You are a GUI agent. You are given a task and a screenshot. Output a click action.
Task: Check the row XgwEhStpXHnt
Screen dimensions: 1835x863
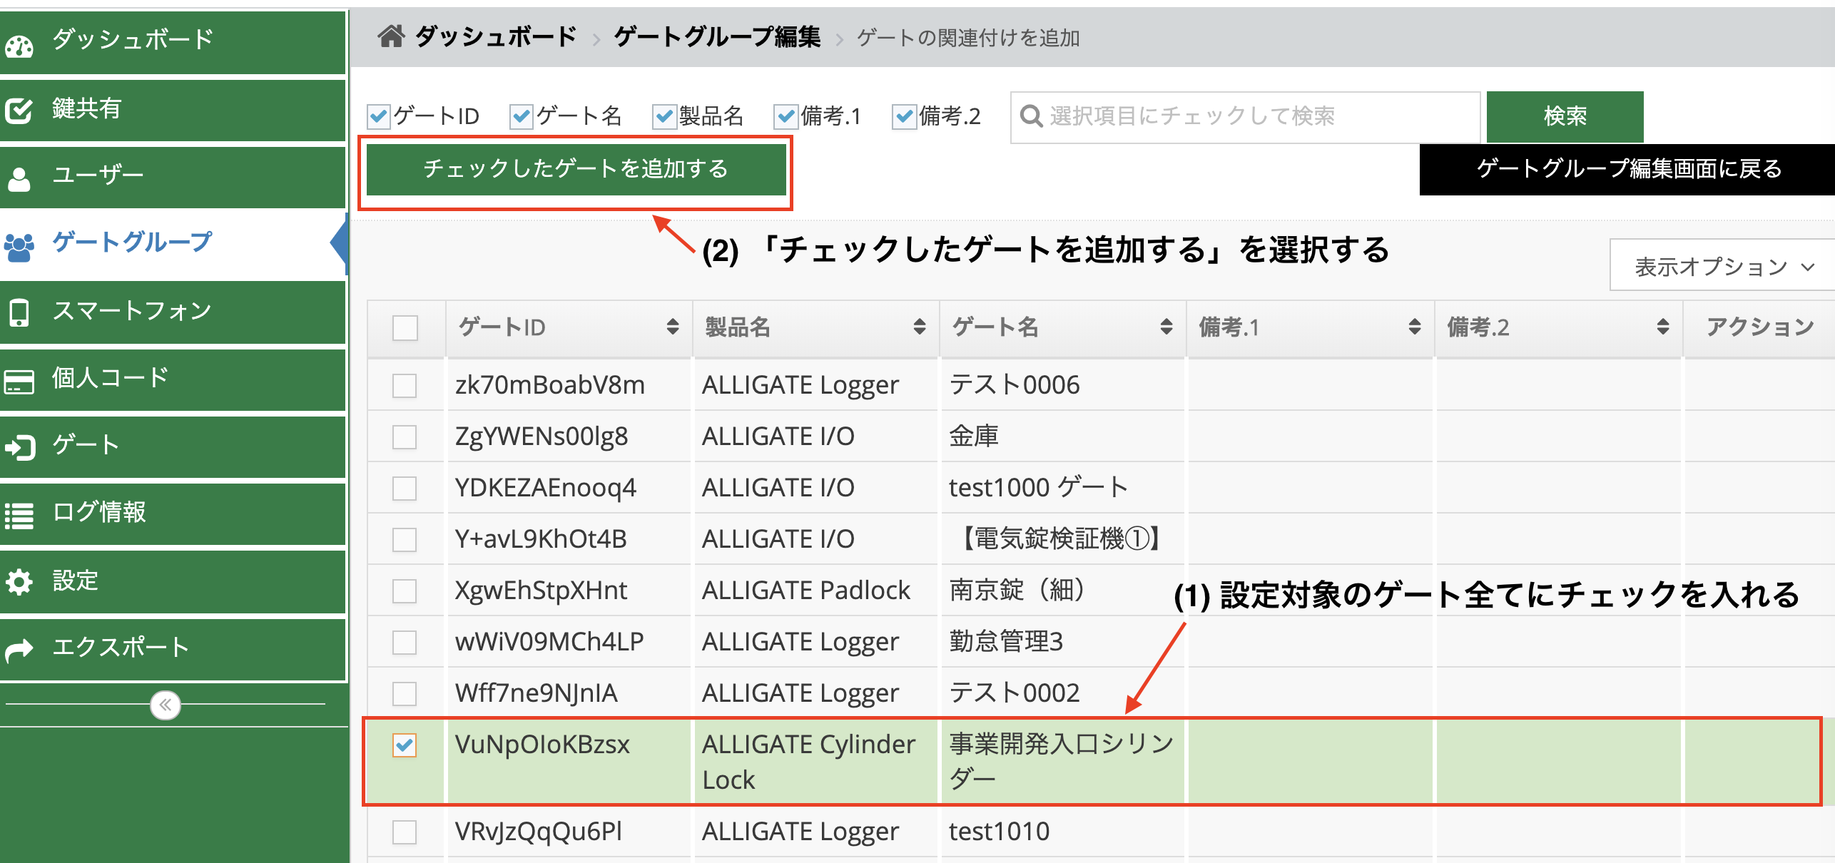click(x=405, y=591)
